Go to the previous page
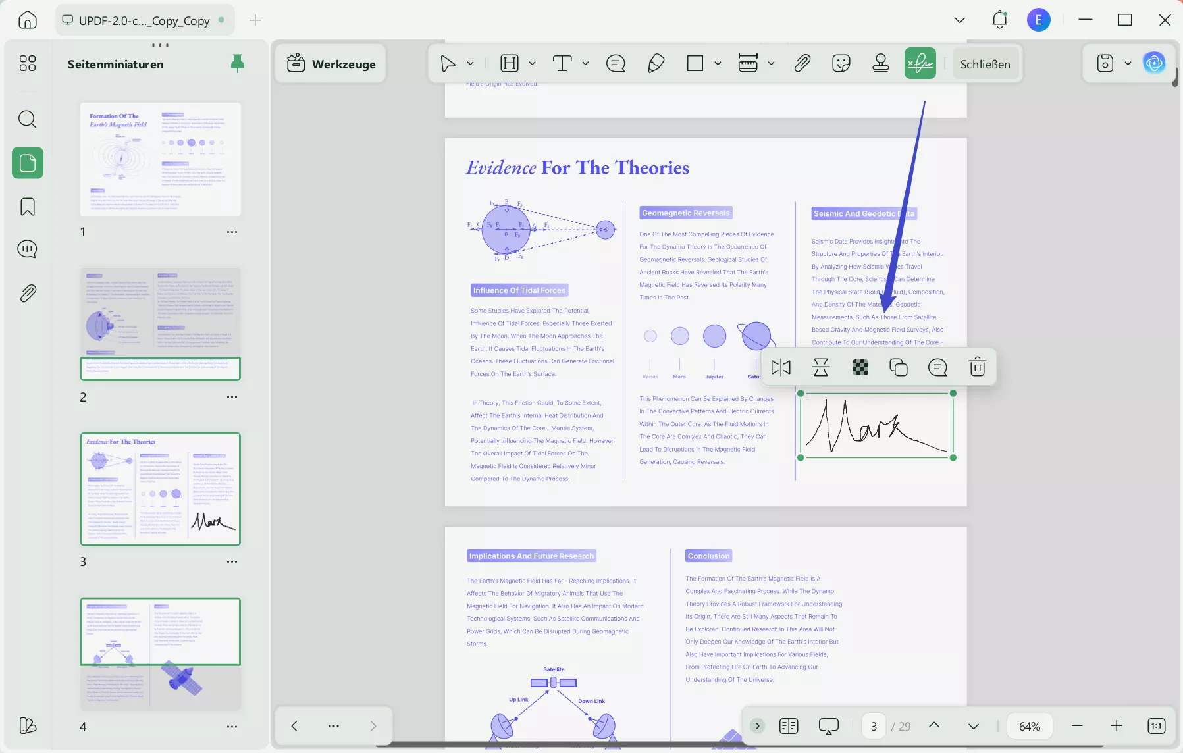The width and height of the screenshot is (1183, 753). click(x=934, y=725)
